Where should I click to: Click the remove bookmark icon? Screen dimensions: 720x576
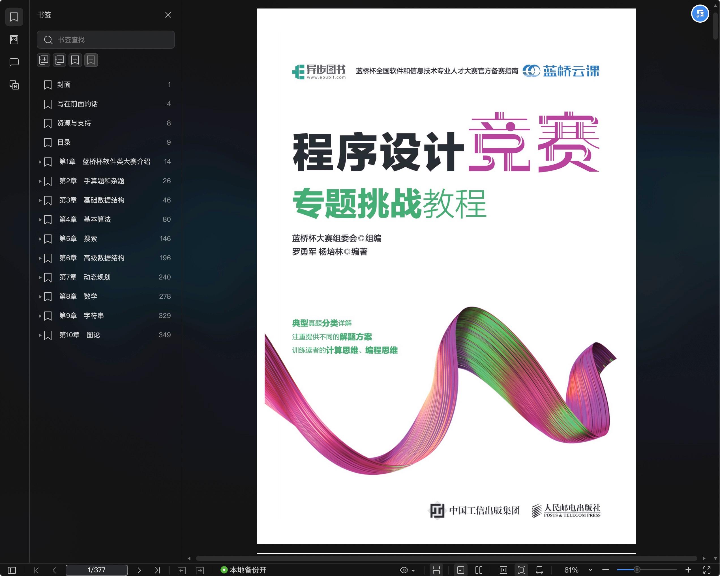coord(91,60)
